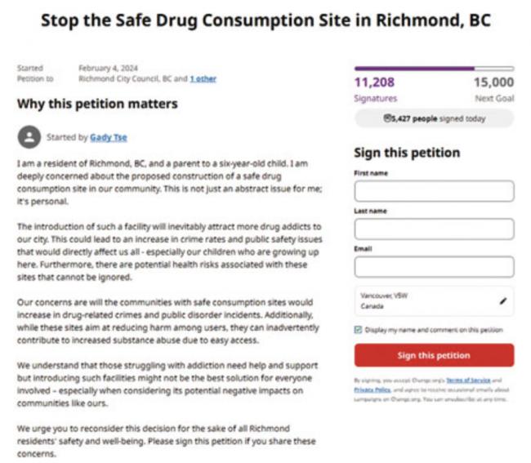Click the people icon in signed-today badge
The height and width of the screenshot is (463, 531).
point(387,118)
